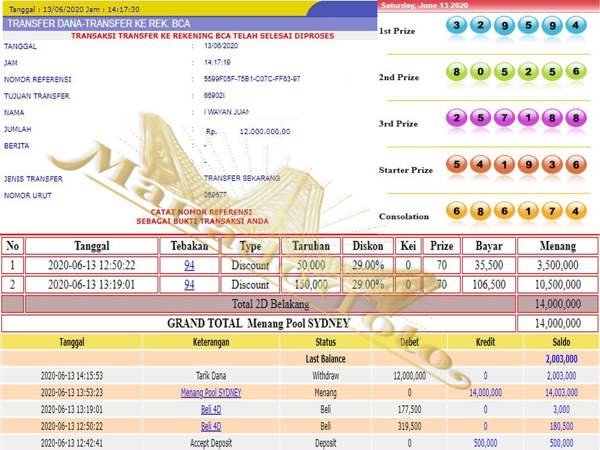Screen dimensions: 600x450
Task: Click the JAM value 14:17:19
Action: [217, 62]
